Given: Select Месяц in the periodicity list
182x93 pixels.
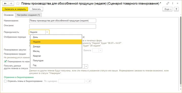Looking at the screenshot, I should coord(56,51).
